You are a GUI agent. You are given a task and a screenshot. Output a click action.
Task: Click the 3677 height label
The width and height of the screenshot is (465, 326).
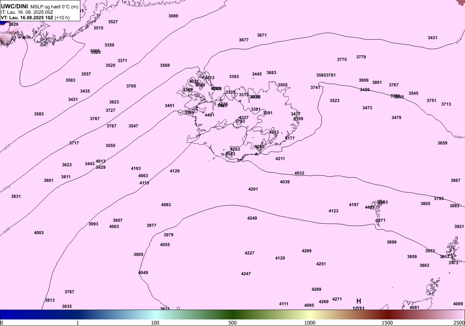tap(244, 40)
